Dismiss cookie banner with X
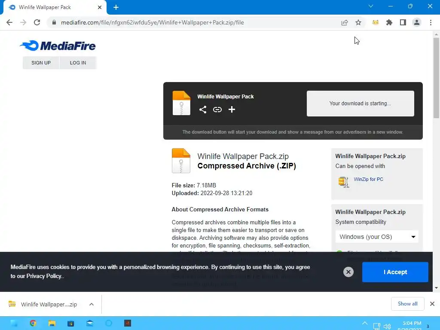 [348, 272]
